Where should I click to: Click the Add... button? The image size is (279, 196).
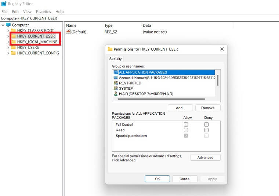180,108
